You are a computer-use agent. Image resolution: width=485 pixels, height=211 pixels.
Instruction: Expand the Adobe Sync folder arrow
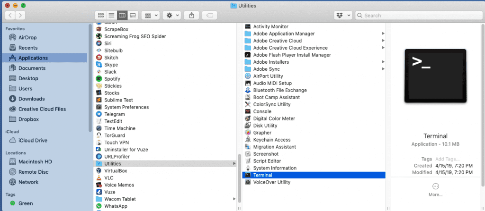[383, 69]
